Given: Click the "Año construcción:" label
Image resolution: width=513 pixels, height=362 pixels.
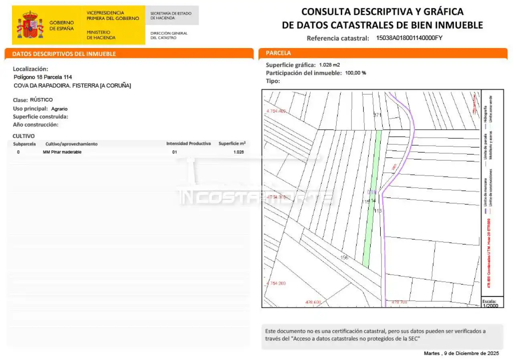Looking at the screenshot, I should click(x=36, y=124).
